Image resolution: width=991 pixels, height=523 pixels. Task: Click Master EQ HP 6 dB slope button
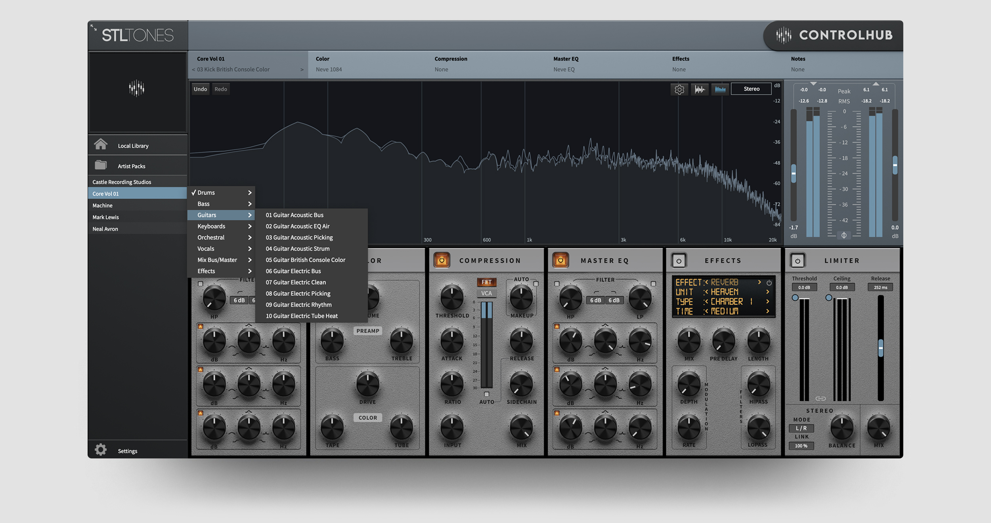coord(595,300)
